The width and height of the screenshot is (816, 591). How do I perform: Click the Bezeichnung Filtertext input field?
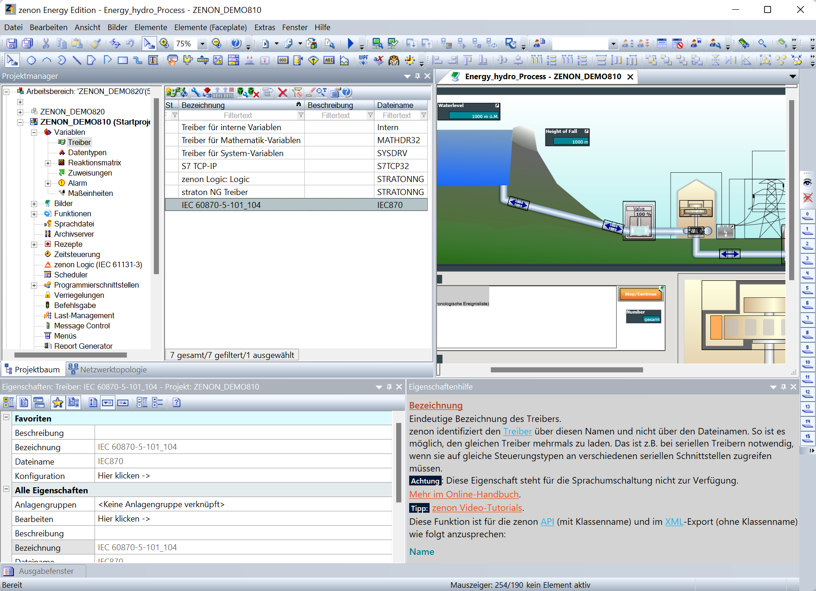pos(238,115)
